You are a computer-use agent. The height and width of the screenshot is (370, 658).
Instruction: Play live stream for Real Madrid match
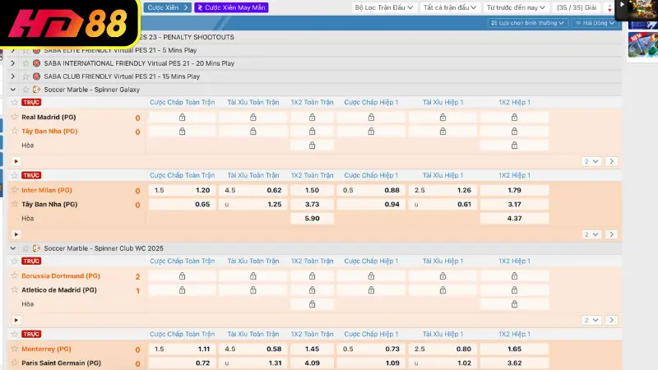(x=16, y=161)
